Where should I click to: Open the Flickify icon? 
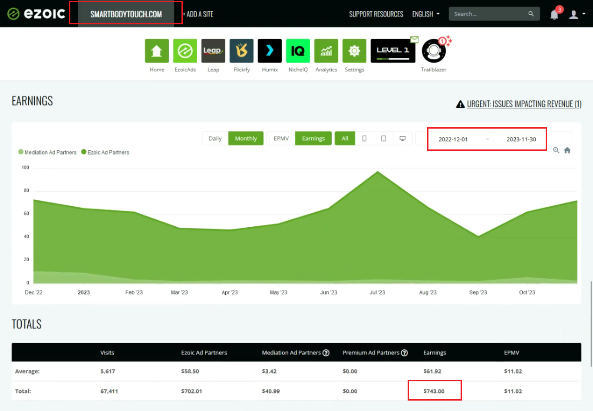pyautogui.click(x=241, y=51)
